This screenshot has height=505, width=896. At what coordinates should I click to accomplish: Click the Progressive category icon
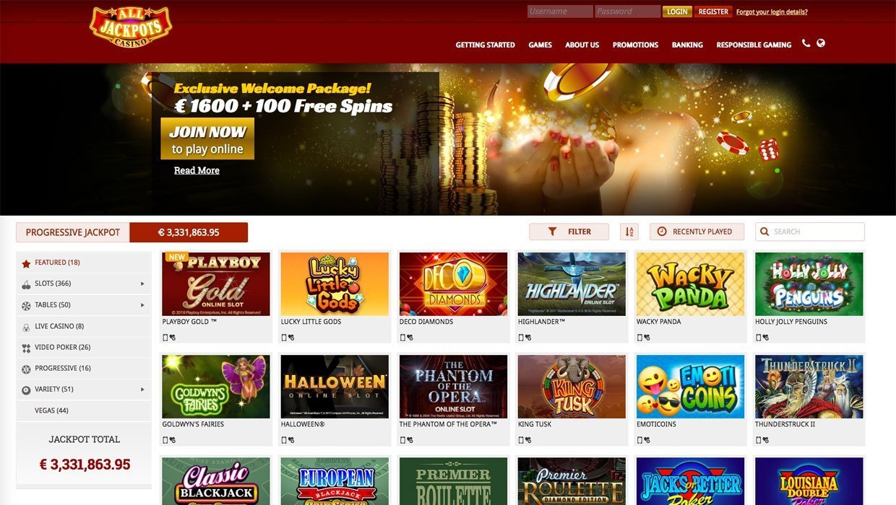click(26, 369)
